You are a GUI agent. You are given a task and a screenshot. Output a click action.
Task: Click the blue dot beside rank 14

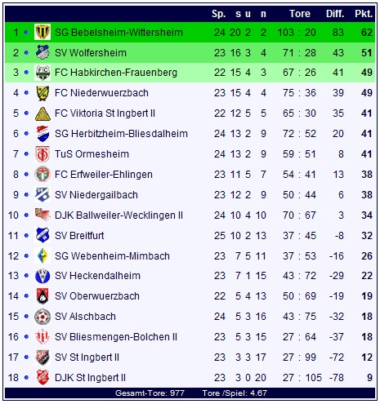click(x=26, y=296)
